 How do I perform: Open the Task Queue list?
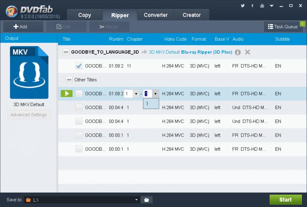pyautogui.click(x=283, y=27)
